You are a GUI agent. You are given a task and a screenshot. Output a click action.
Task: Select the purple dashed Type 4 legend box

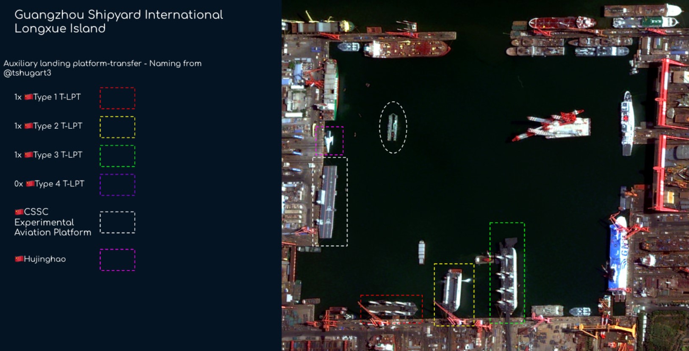tap(117, 185)
